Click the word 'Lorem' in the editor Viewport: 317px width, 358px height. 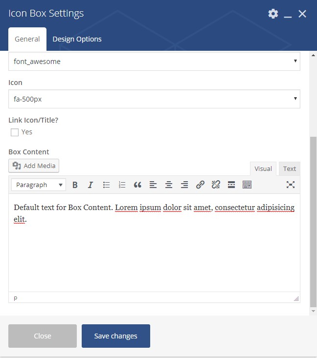click(x=126, y=208)
